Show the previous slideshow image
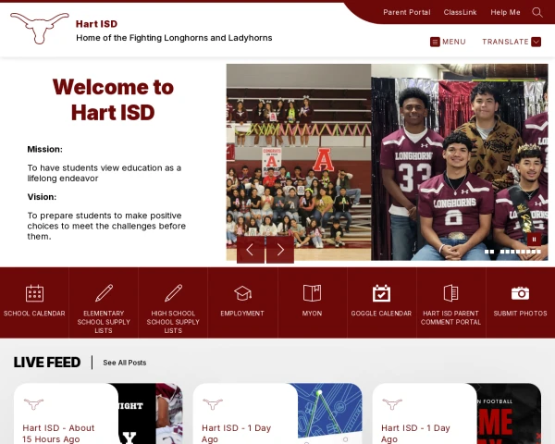 click(x=251, y=250)
